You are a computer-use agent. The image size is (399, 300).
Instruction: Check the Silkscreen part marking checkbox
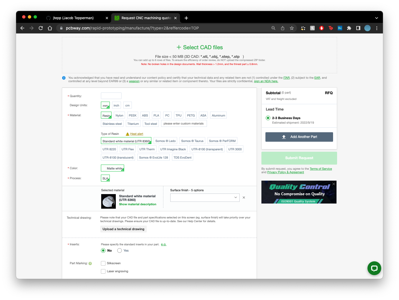click(103, 263)
